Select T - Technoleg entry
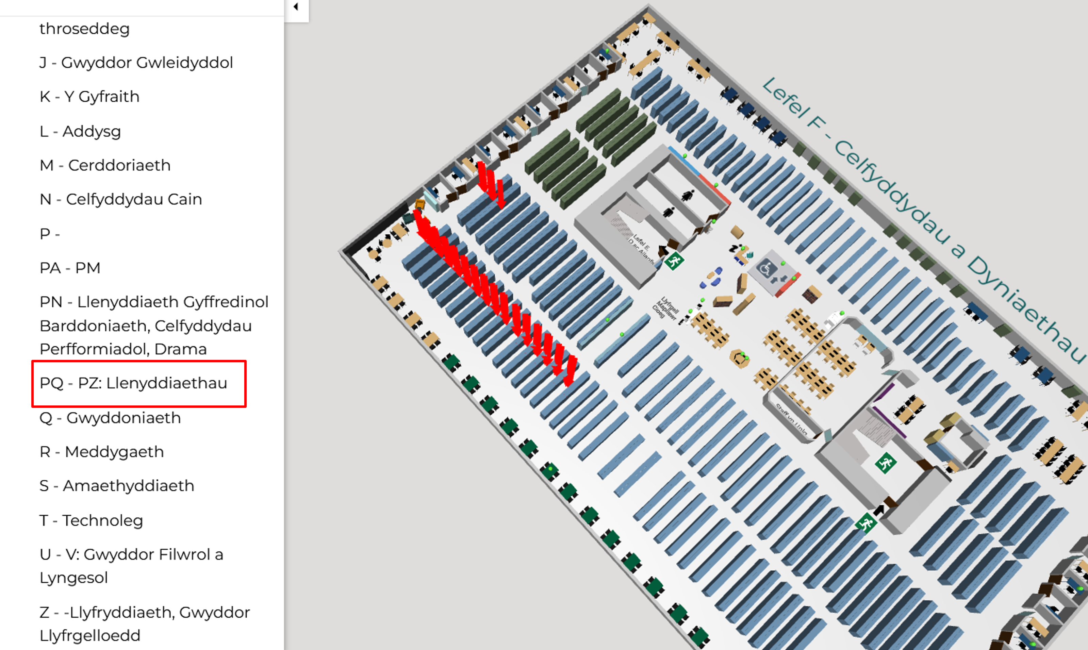Image resolution: width=1088 pixels, height=650 pixels. [x=91, y=520]
